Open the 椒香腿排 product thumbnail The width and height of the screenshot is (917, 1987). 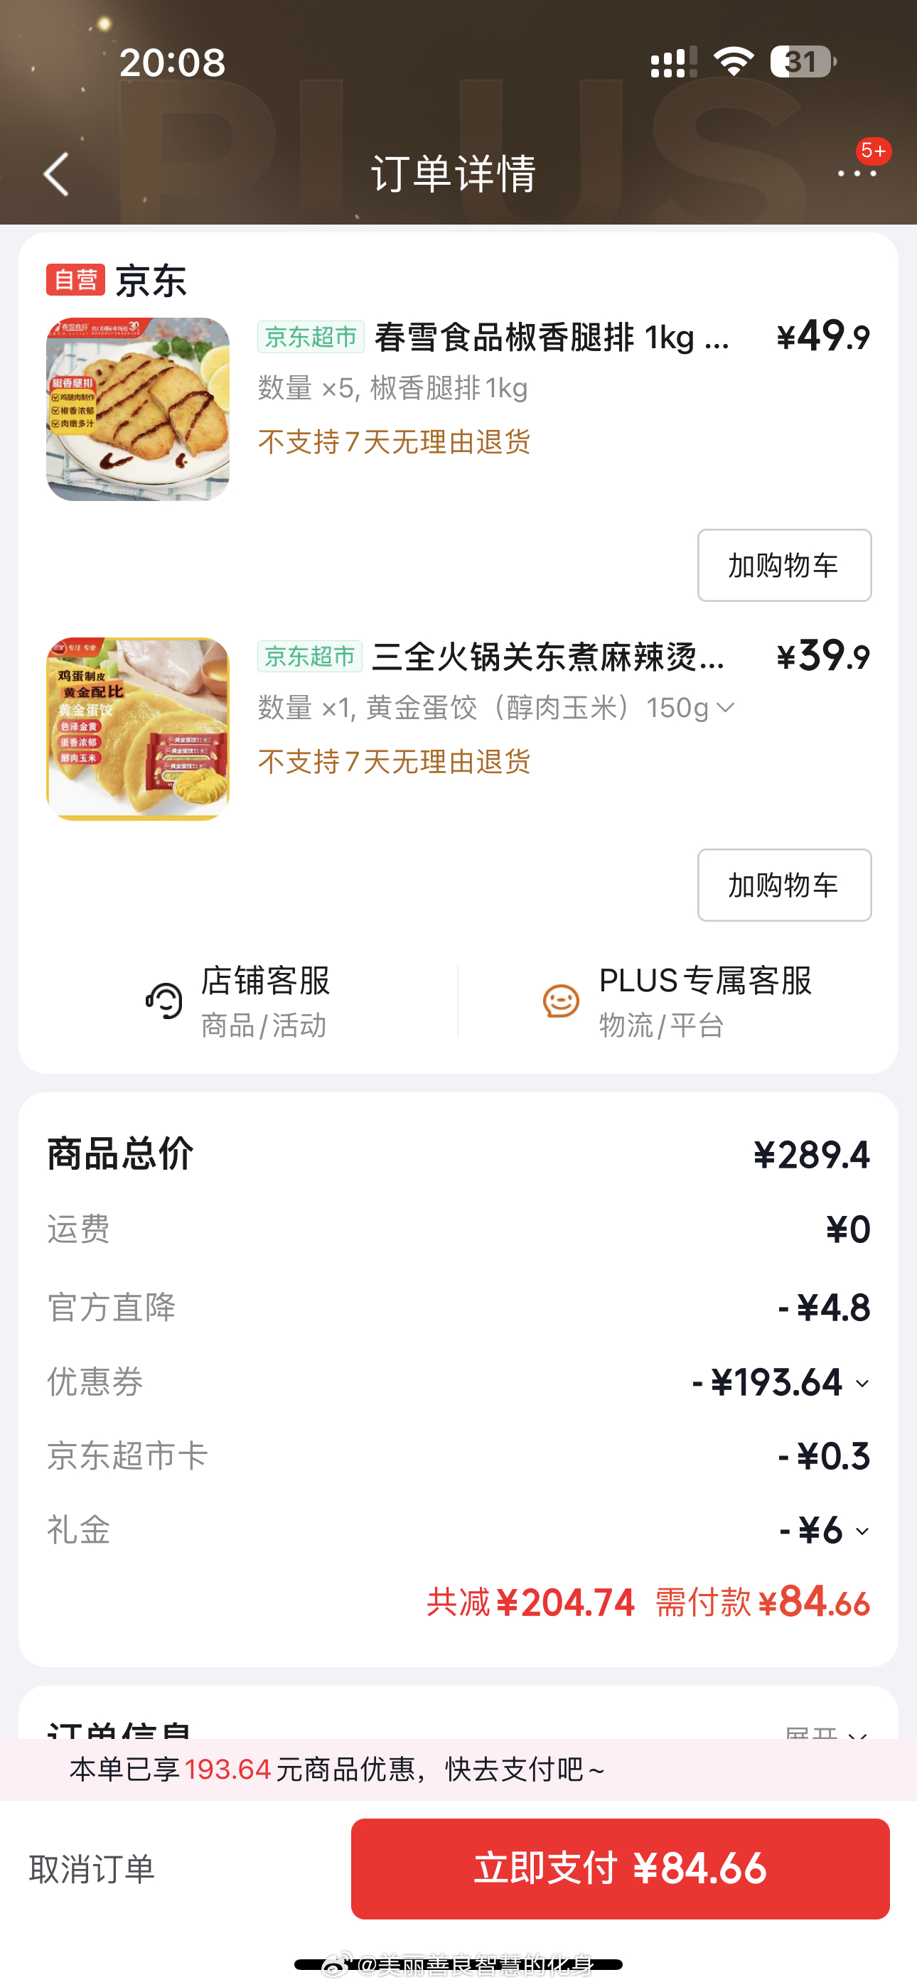pyautogui.click(x=137, y=409)
